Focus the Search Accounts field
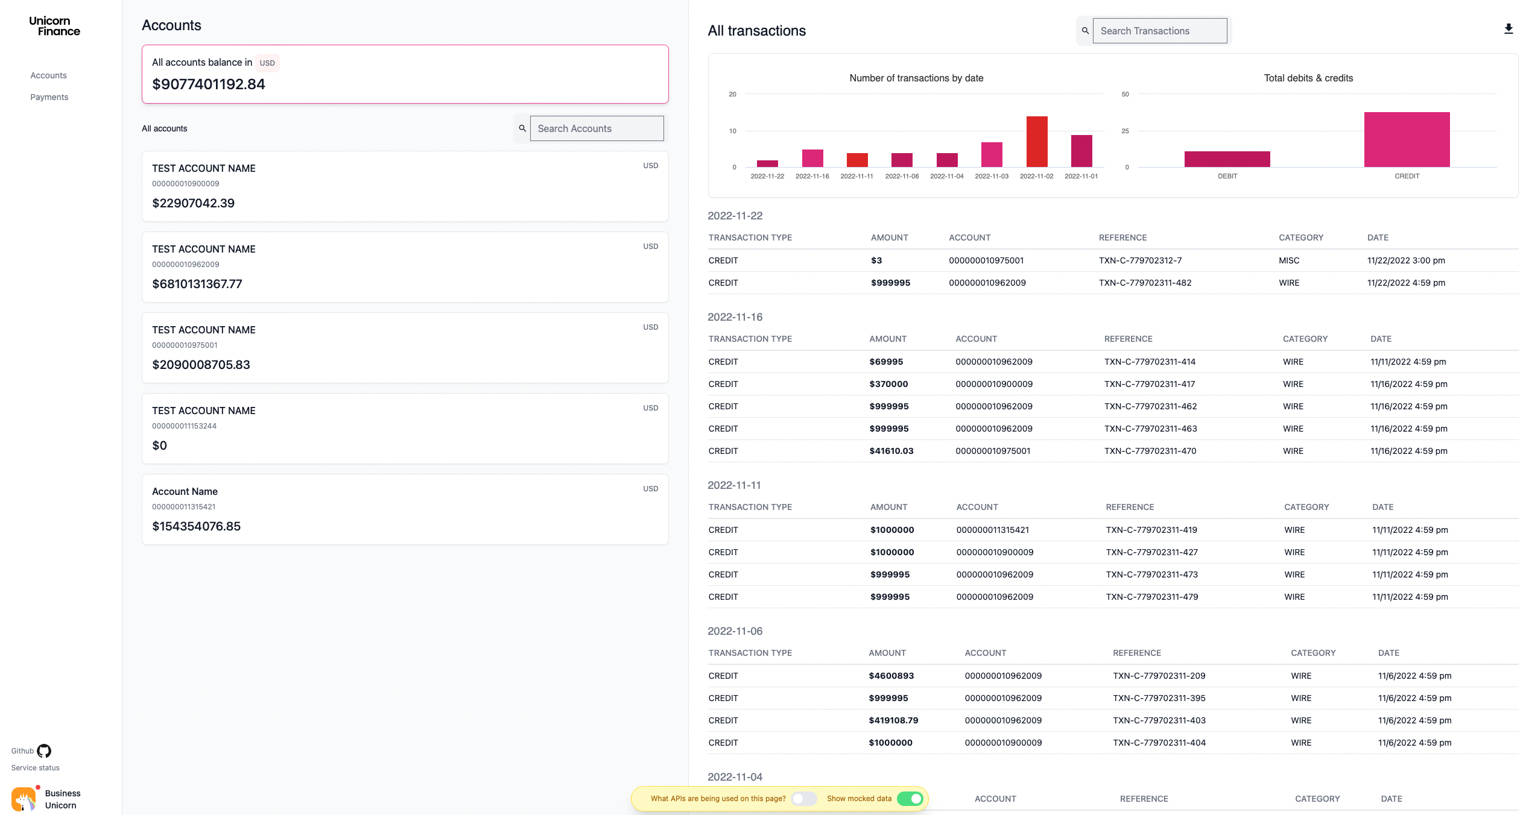 pyautogui.click(x=597, y=128)
